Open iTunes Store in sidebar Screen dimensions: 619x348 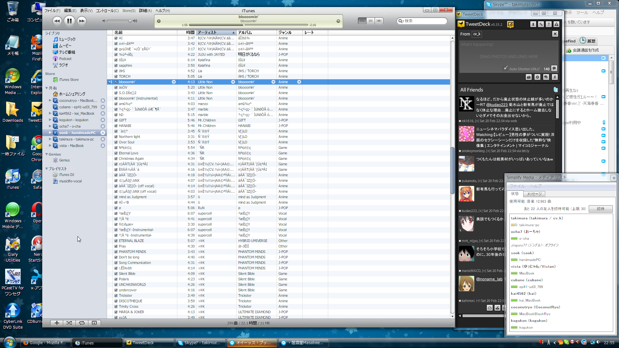(x=69, y=80)
